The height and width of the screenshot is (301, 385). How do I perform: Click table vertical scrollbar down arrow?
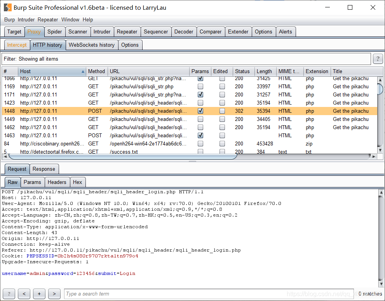380,150
